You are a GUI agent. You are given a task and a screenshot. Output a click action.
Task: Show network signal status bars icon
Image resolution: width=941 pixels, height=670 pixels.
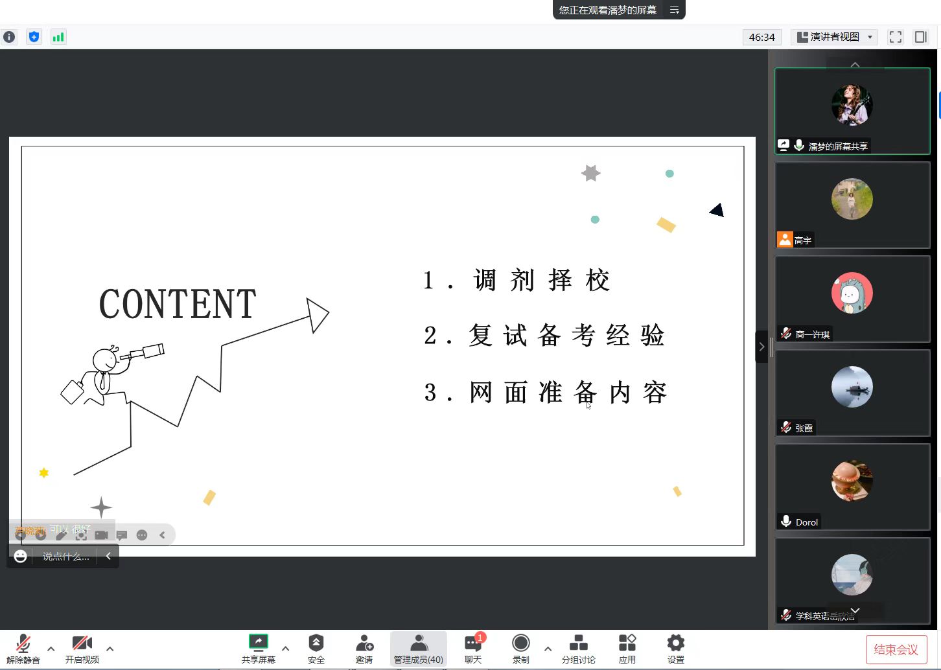click(58, 37)
